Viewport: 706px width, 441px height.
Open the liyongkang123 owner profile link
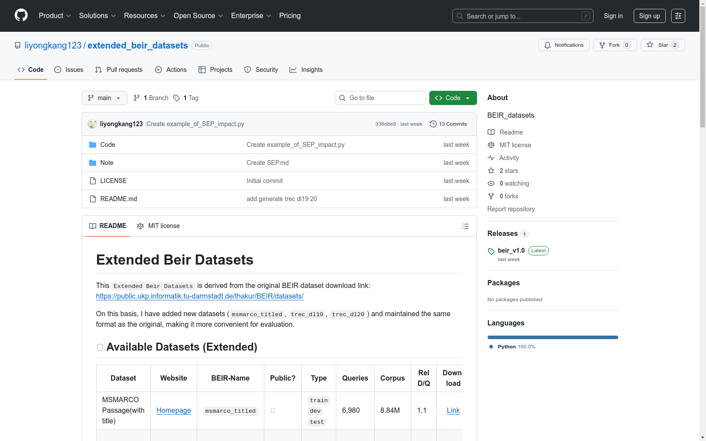53,45
